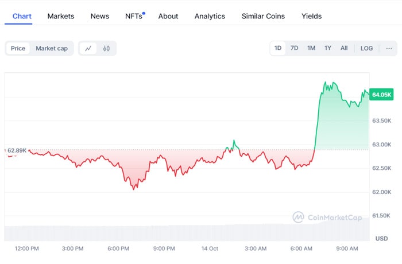Go to the News tab
Image resolution: width=402 pixels, height=264 pixels.
pos(100,16)
